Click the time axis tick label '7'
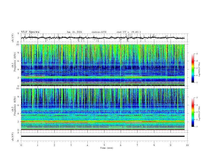The width and height of the screenshot is (211, 163). (137, 145)
